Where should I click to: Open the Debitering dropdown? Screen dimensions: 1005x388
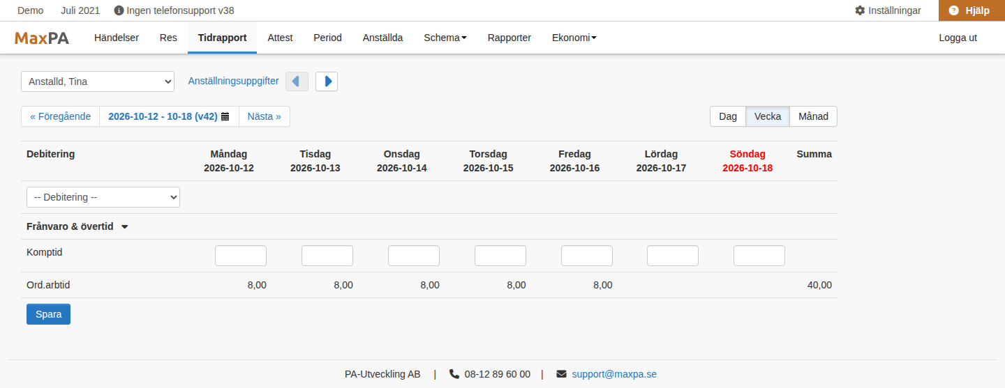pyautogui.click(x=103, y=197)
